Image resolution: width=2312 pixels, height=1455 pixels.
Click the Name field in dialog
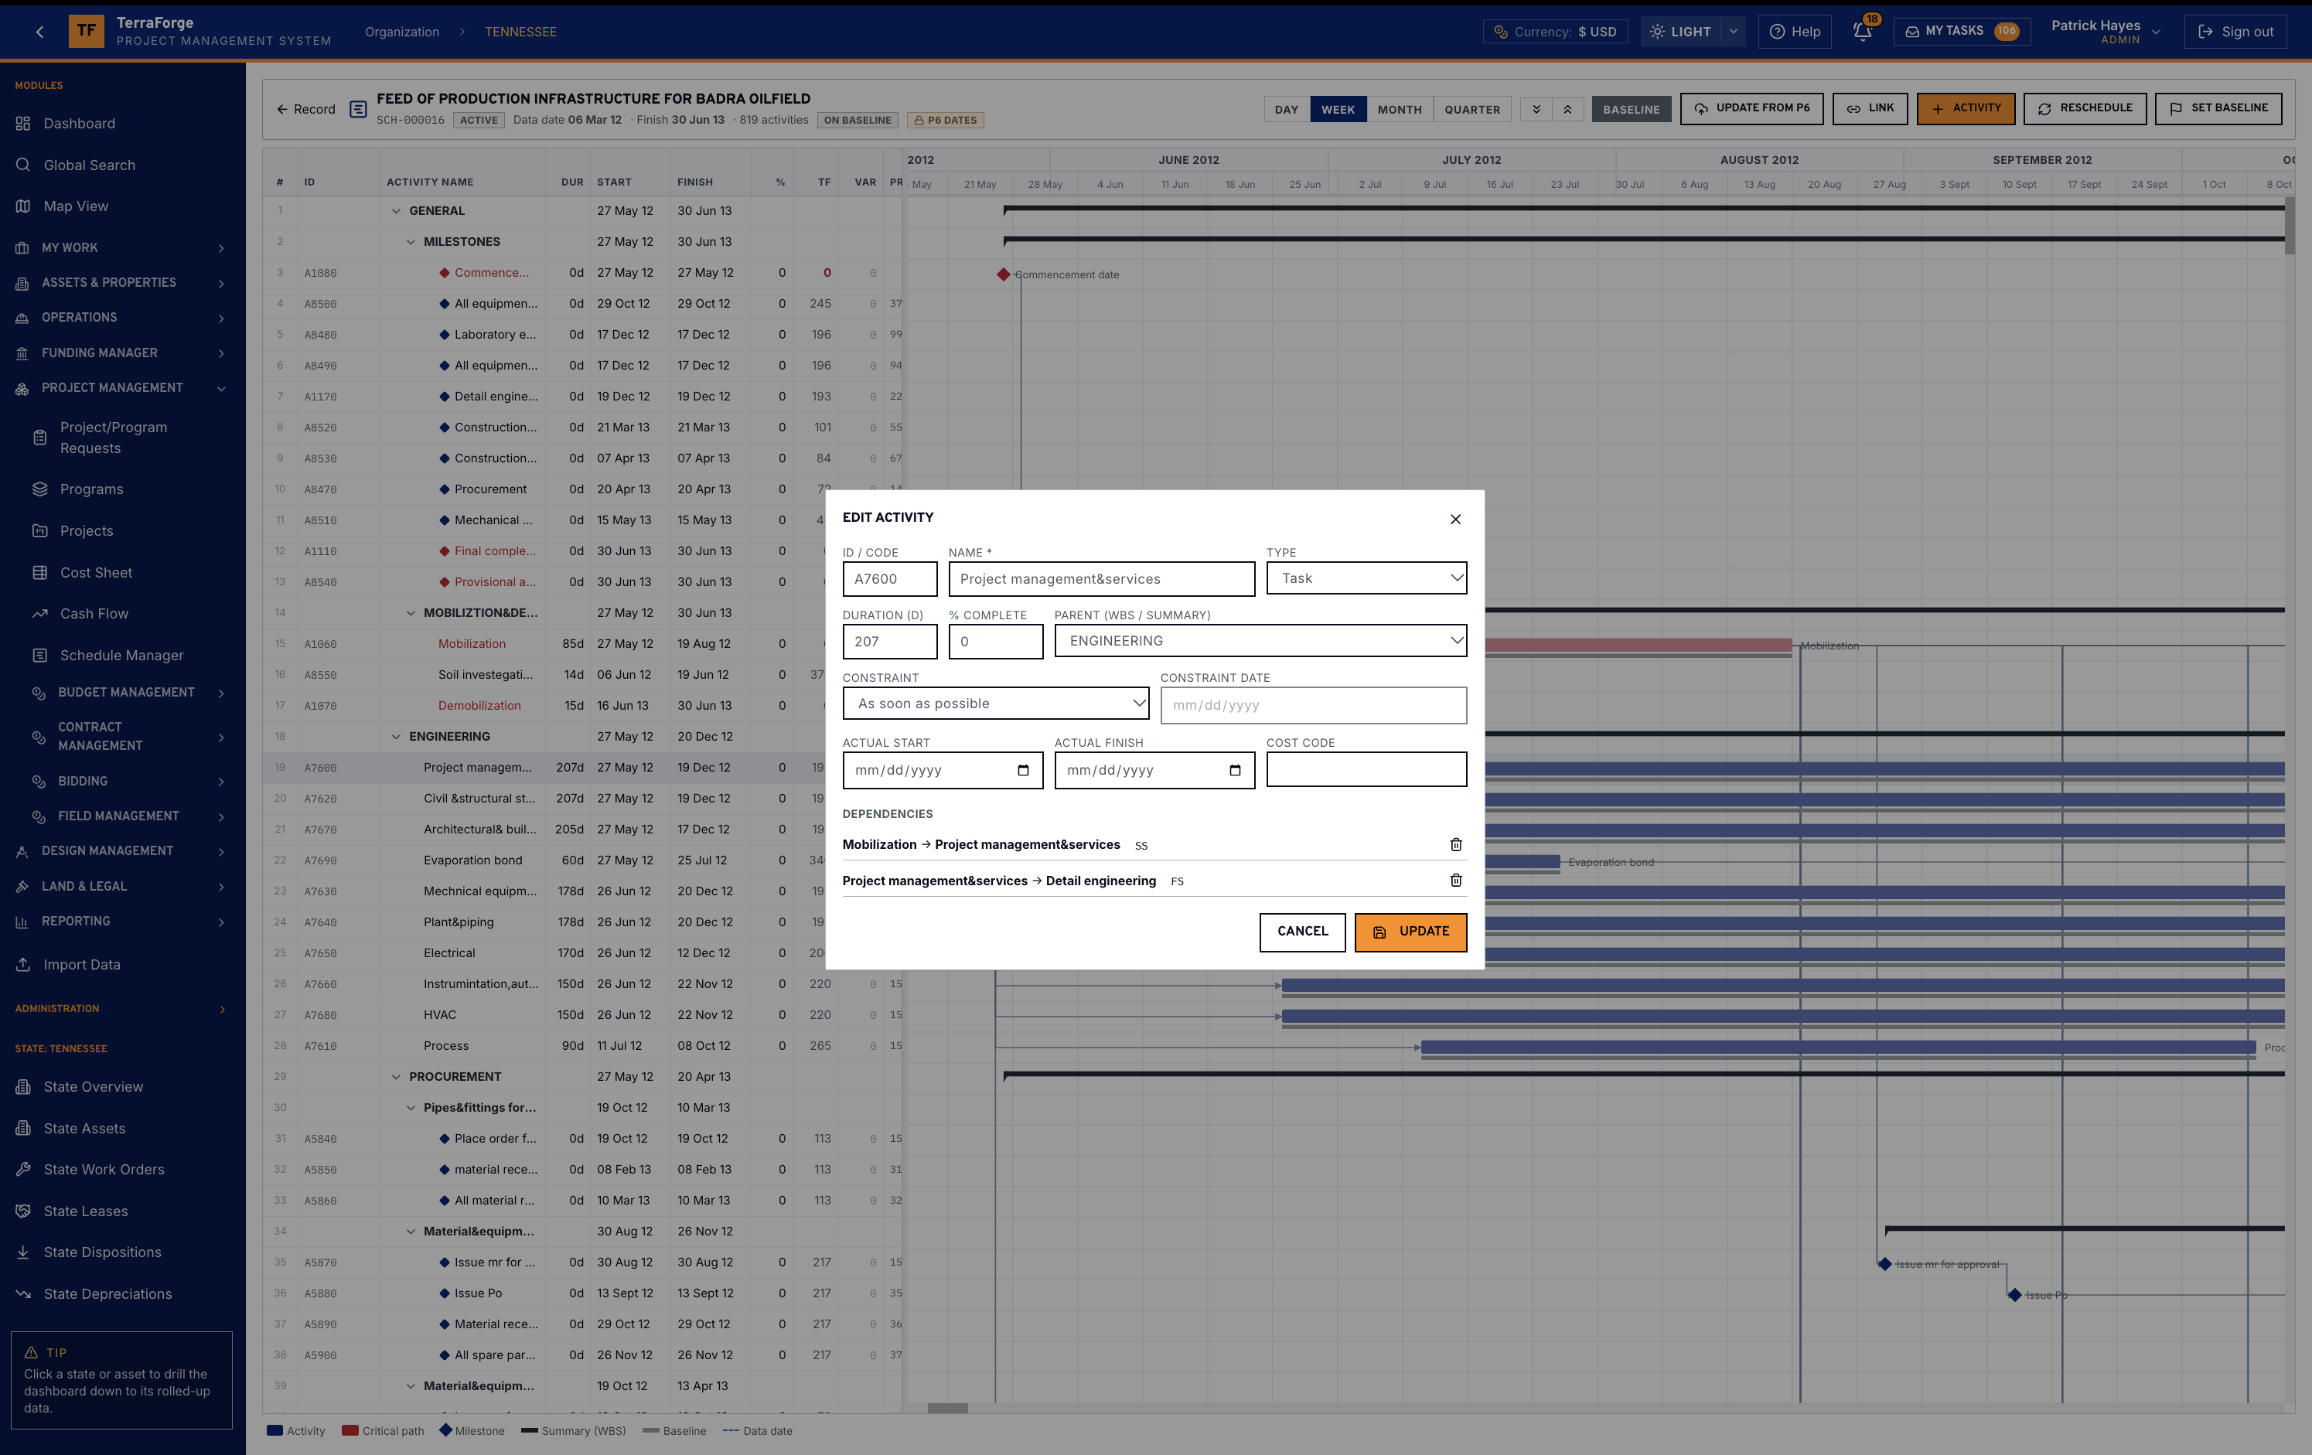[x=1101, y=579]
